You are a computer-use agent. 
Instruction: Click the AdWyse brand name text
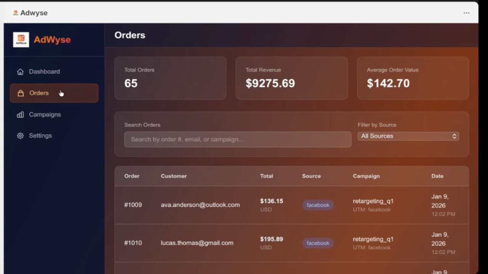pos(52,40)
